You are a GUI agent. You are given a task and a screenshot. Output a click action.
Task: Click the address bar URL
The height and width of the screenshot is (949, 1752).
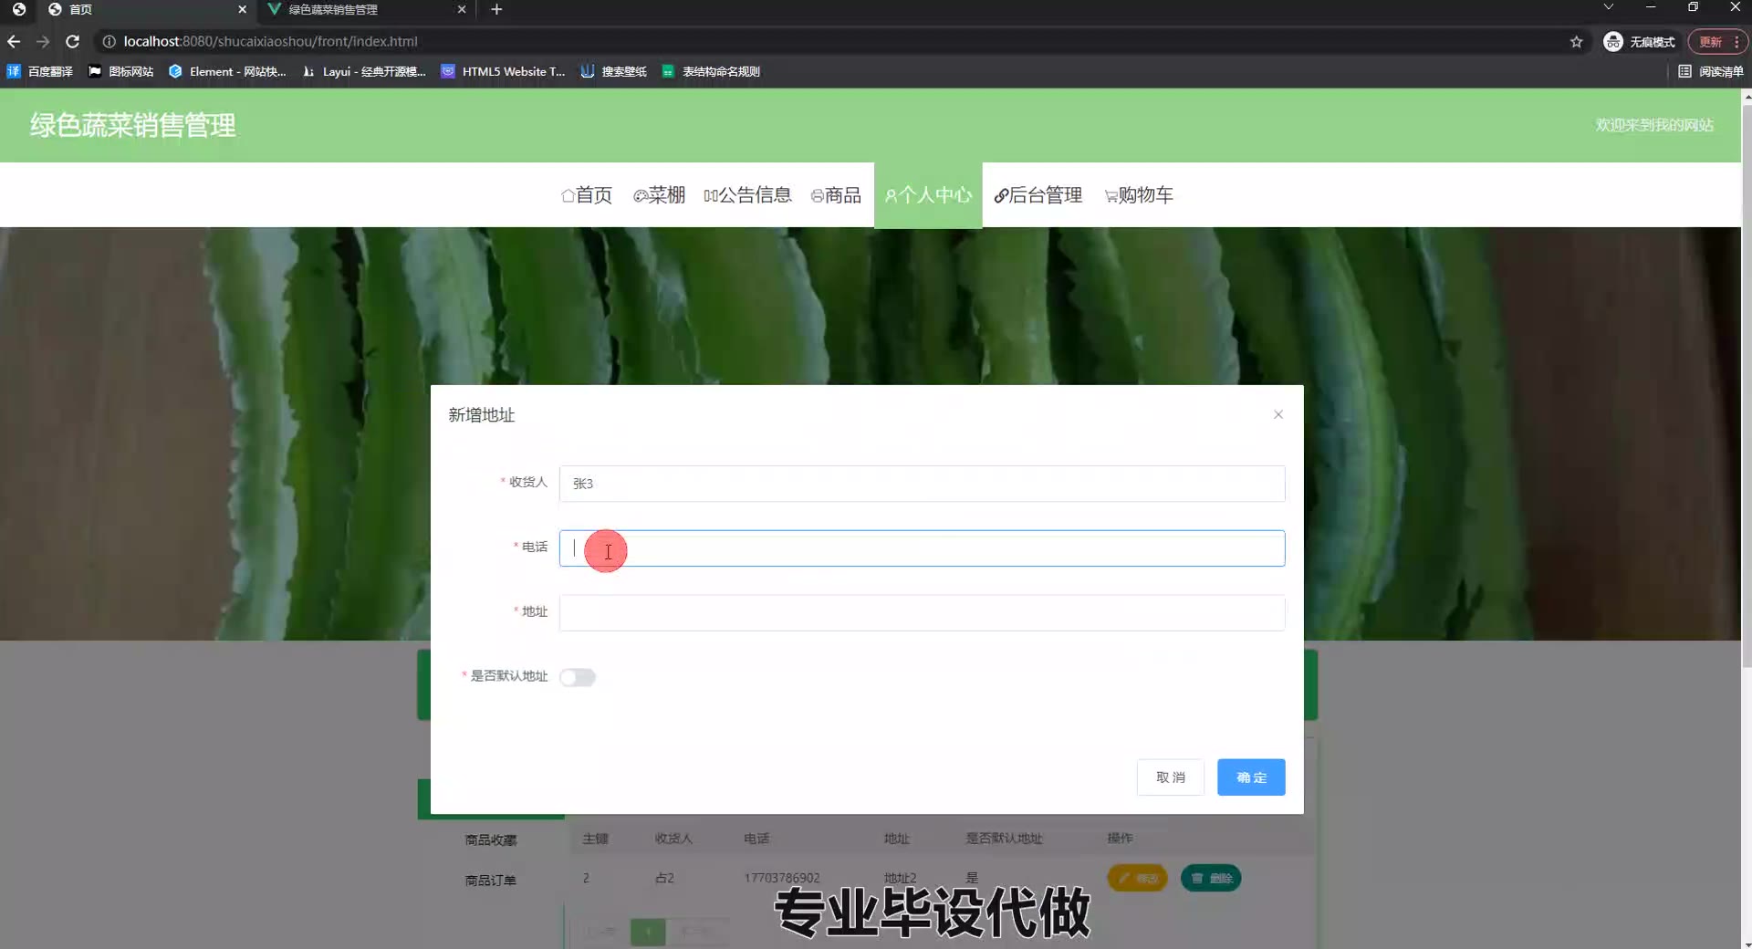271,41
